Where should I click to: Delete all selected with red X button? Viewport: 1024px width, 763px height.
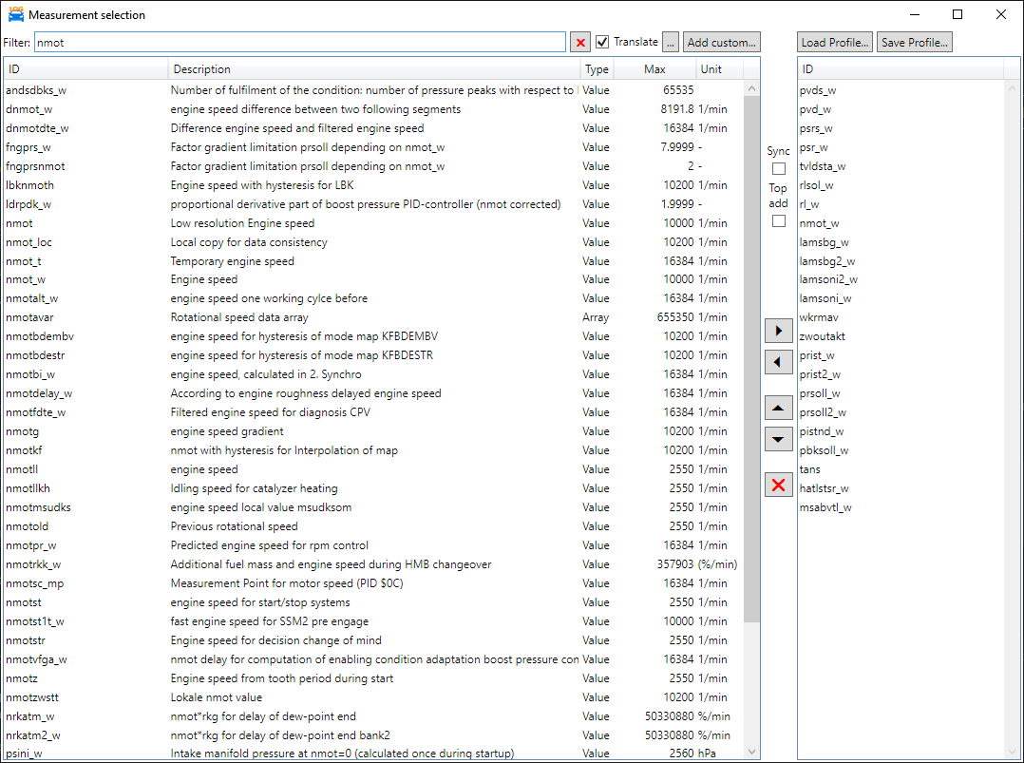(x=779, y=485)
